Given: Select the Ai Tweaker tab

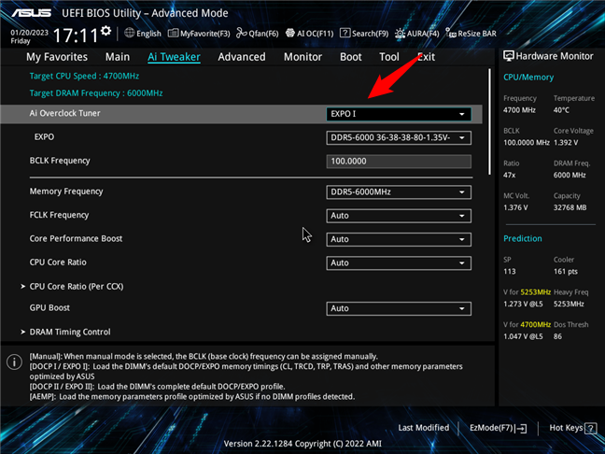Looking at the screenshot, I should pyautogui.click(x=174, y=57).
